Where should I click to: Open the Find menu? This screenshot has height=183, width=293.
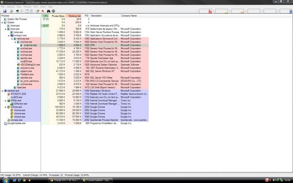36,7
